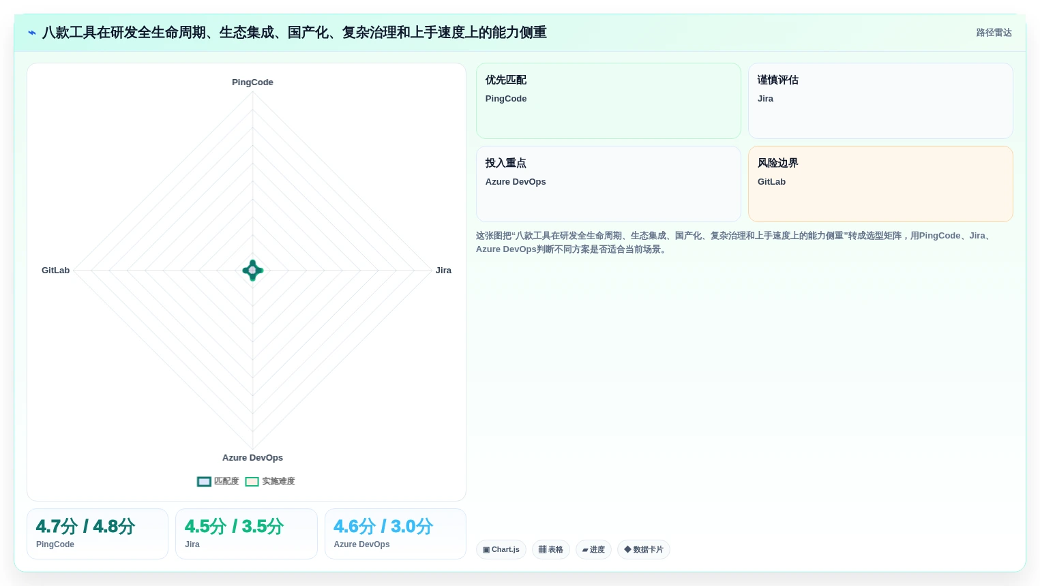The height and width of the screenshot is (586, 1040).
Task: Select the 进度 tag chip
Action: pos(593,550)
